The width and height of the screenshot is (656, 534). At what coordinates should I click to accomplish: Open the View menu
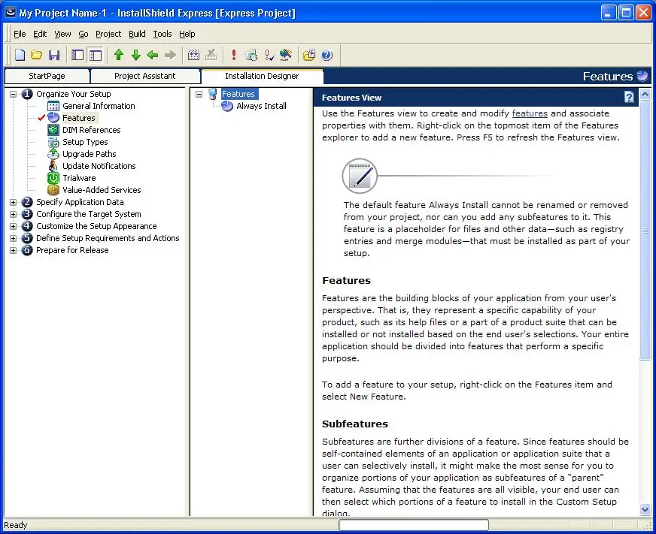click(62, 34)
